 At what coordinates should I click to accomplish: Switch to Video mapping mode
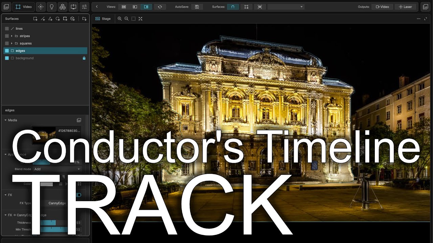click(x=24, y=7)
